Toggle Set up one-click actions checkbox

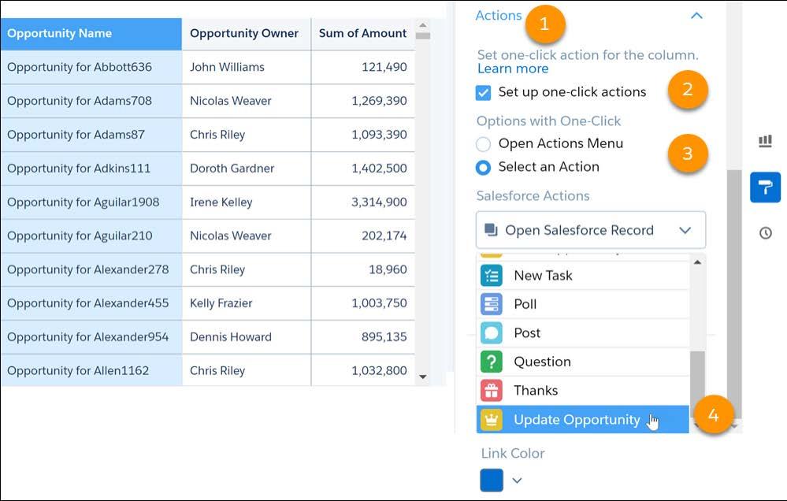(483, 92)
